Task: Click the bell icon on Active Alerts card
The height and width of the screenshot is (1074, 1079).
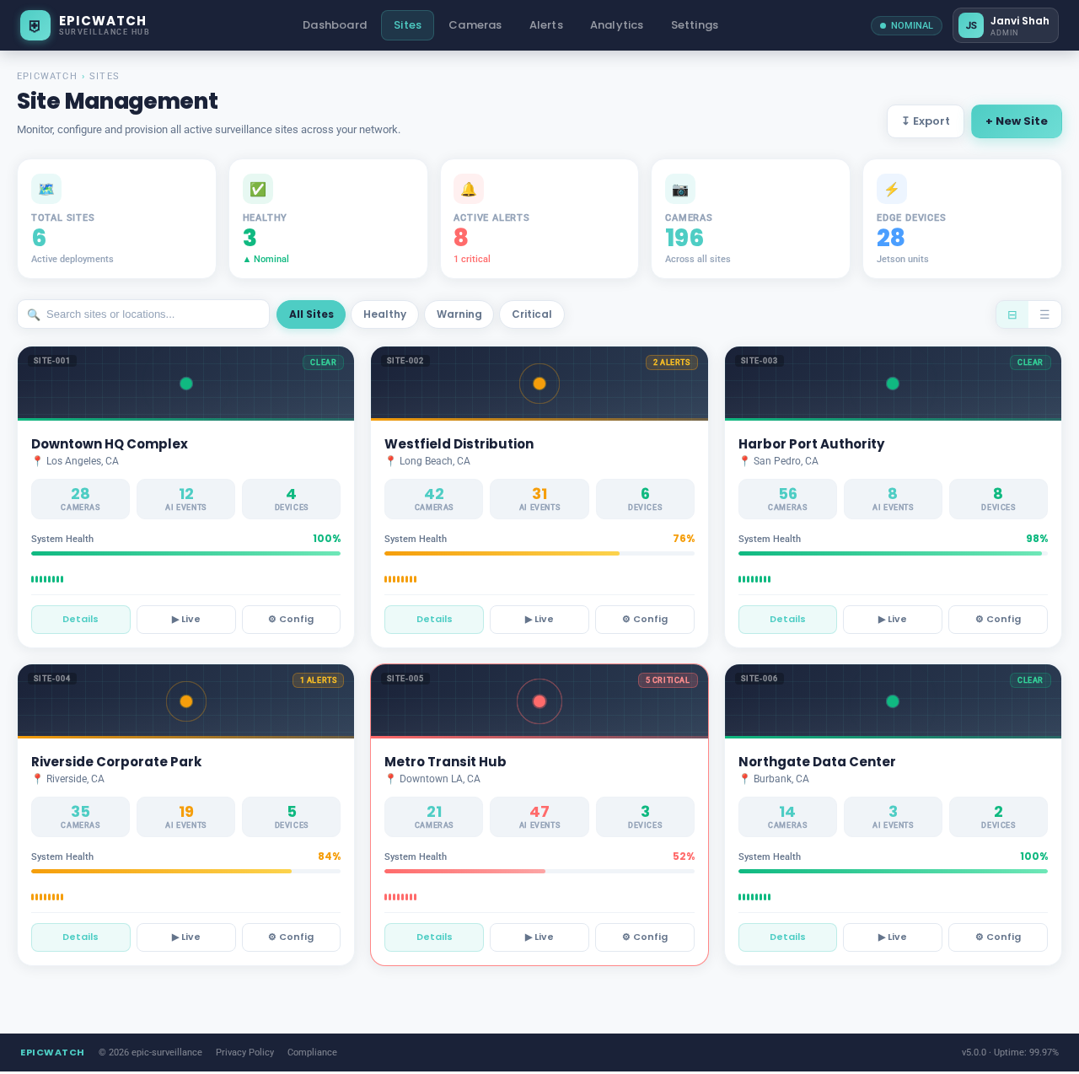Action: 468,189
